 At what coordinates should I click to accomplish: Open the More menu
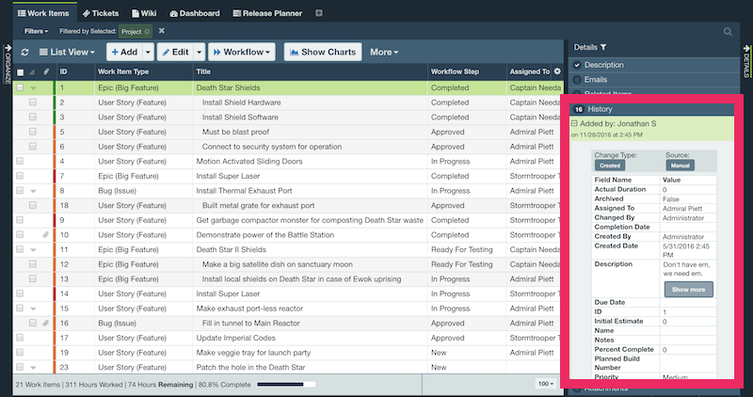pos(384,52)
